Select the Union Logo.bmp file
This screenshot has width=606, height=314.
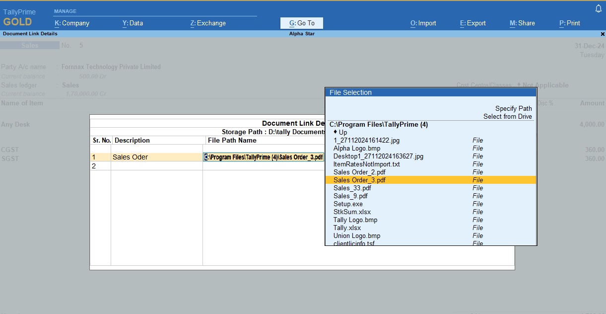357,236
